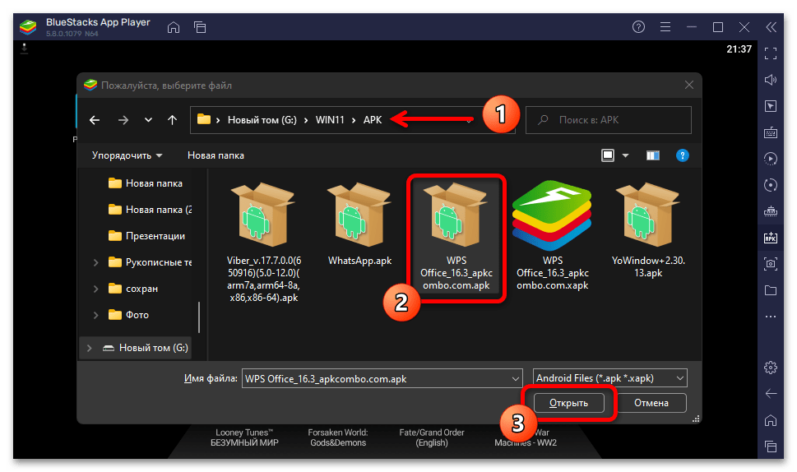This screenshot has width=797, height=472.
Task: Select Новая папка (2 folder in tree
Action: [150, 210]
